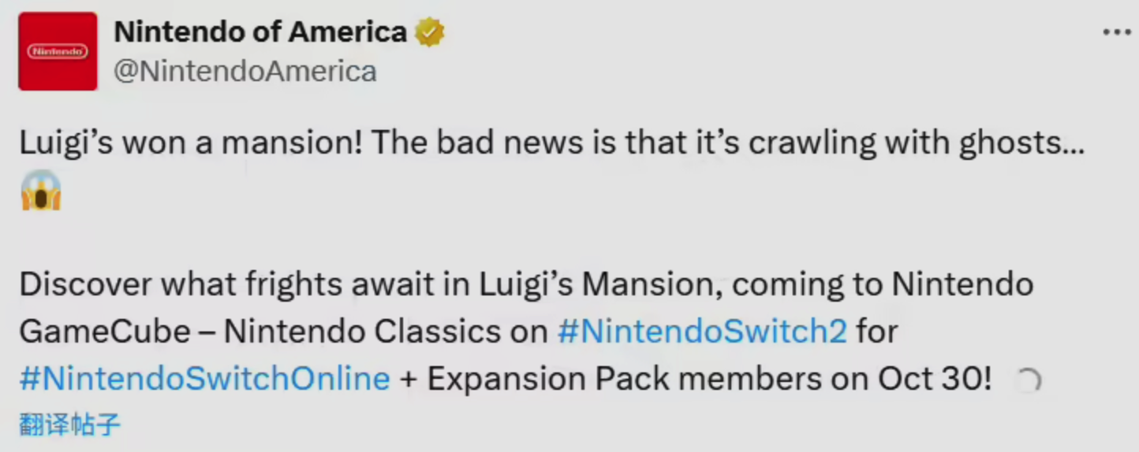1139x452 pixels.
Task: Click the "Nintendo Classics on" text
Action: pos(386,332)
